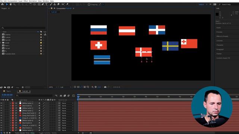This screenshot has height=134, width=239.
Task: Open the Window menu
Action: [46, 1]
